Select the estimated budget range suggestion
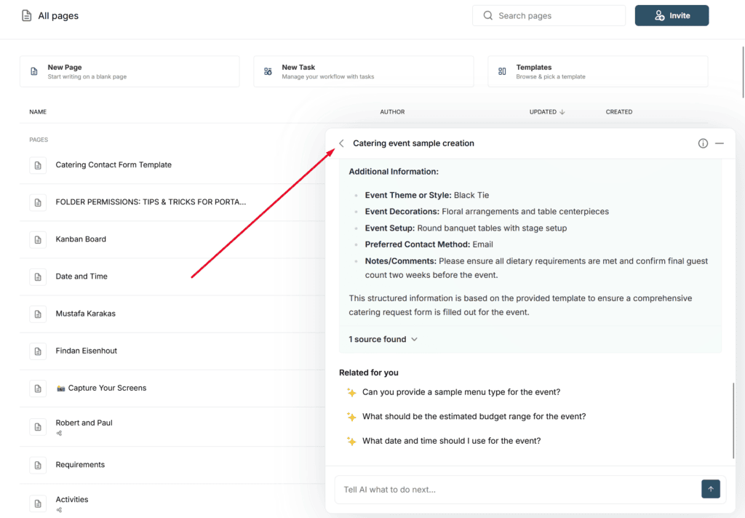 click(474, 417)
